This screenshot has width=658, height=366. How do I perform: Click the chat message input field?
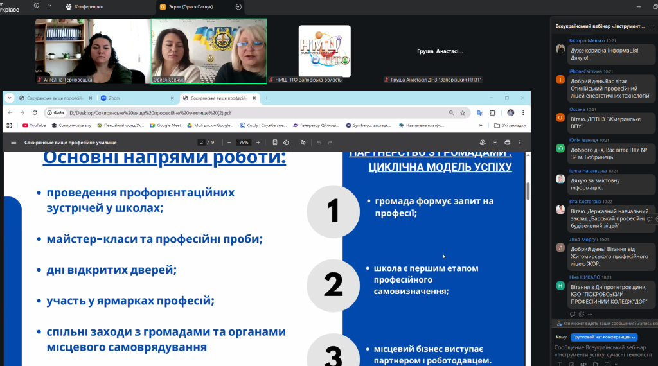(603, 351)
